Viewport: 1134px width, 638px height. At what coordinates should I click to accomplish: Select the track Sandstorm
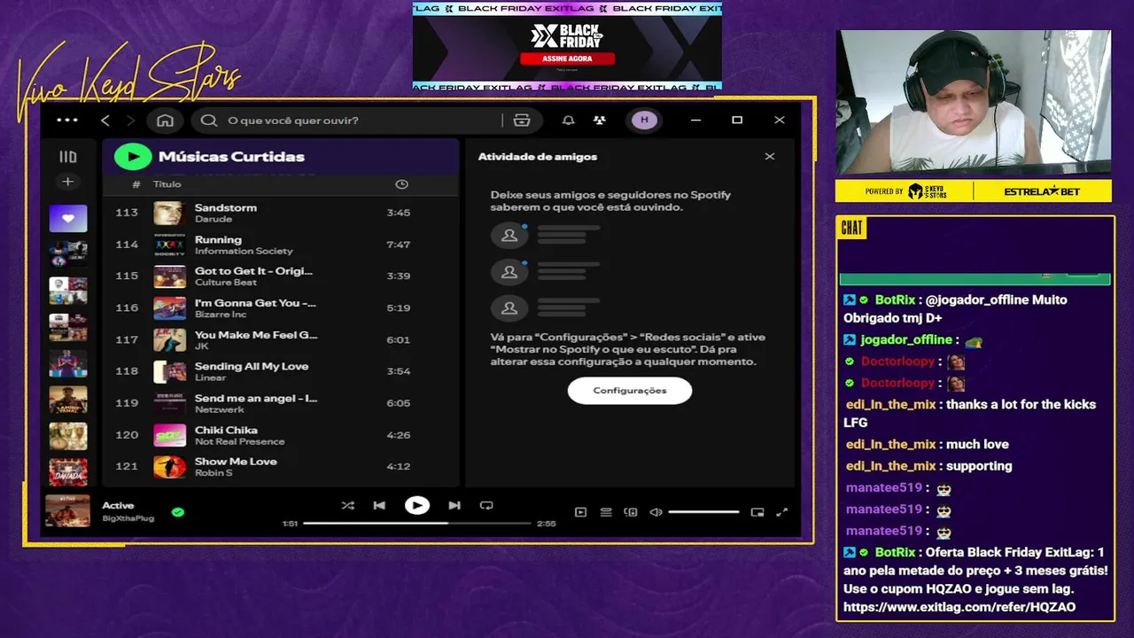(x=280, y=213)
